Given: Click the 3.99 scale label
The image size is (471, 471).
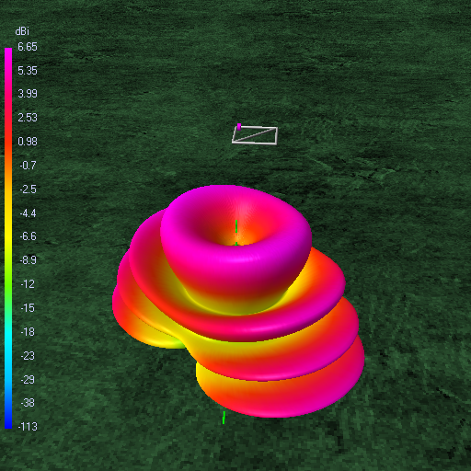Looking at the screenshot, I should tap(28, 94).
